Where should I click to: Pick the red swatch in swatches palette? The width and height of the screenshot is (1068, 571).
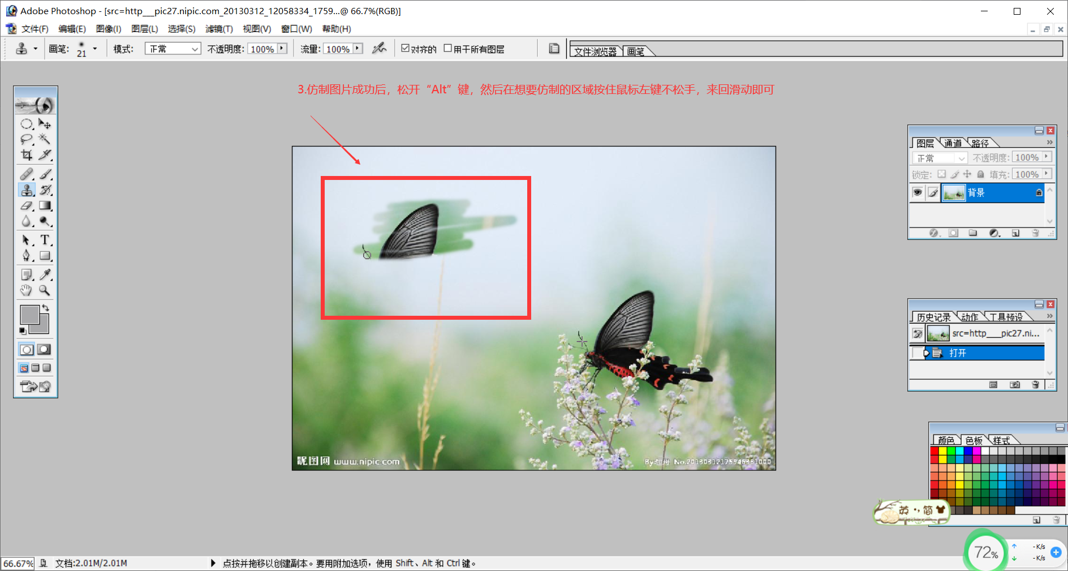(935, 451)
